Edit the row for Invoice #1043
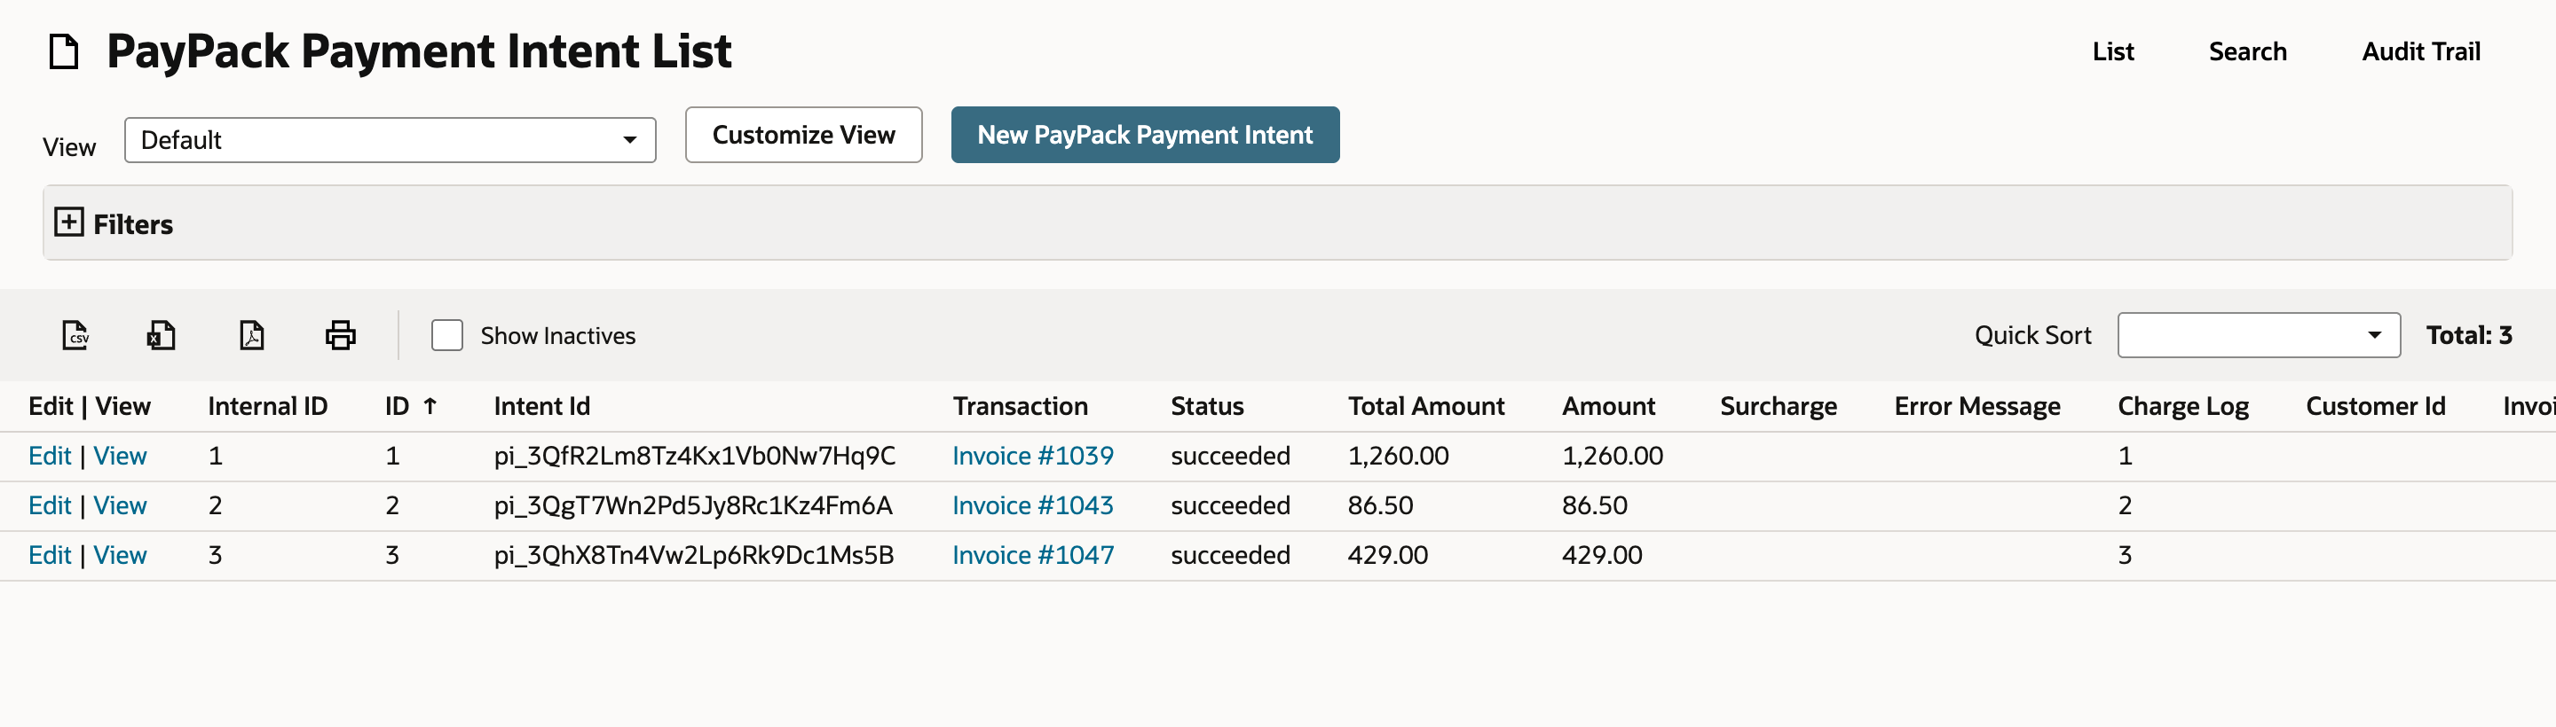 50,506
